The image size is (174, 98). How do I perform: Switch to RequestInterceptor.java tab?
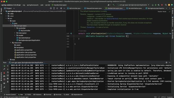pos(94,8)
